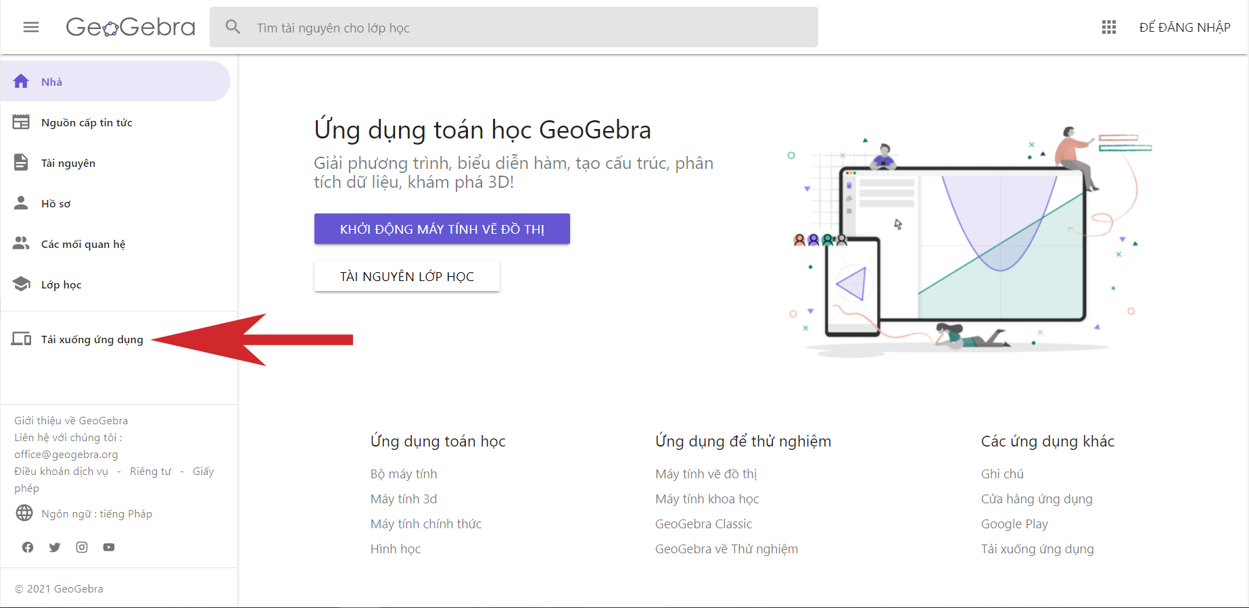1249x608 pixels.
Task: Open GeoGebra Facebook page icon
Action: pos(28,547)
